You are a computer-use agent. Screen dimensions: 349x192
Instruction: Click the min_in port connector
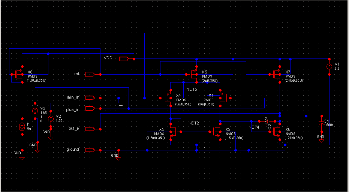click(90, 98)
